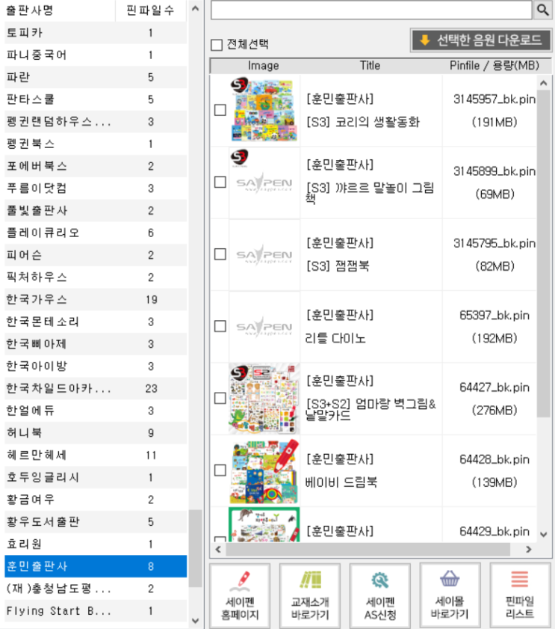Click publisher list scroll up arrow
This screenshot has height=629, width=555.
[195, 8]
